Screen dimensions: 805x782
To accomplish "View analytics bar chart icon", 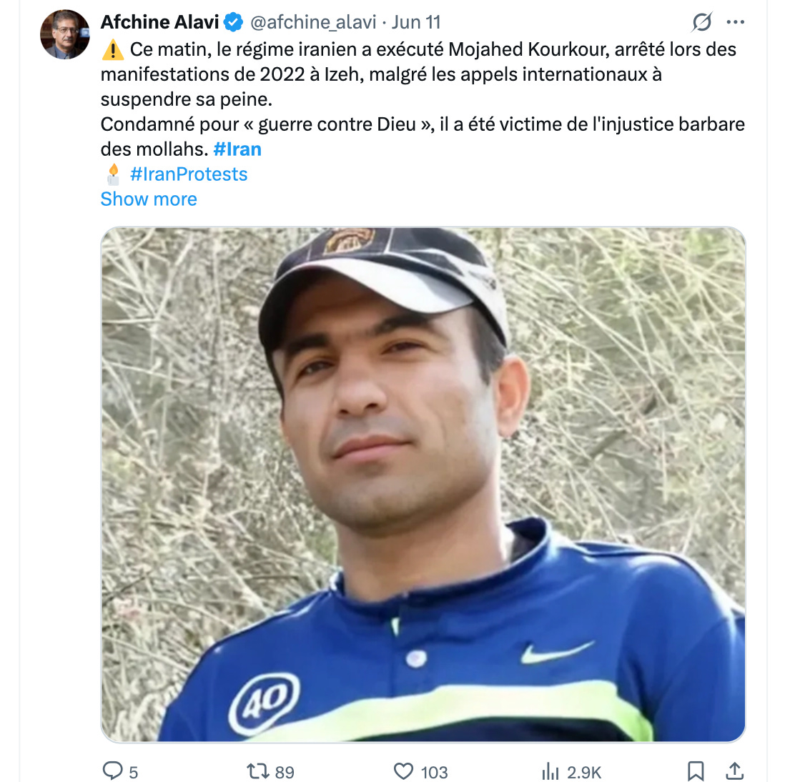I will click(550, 771).
